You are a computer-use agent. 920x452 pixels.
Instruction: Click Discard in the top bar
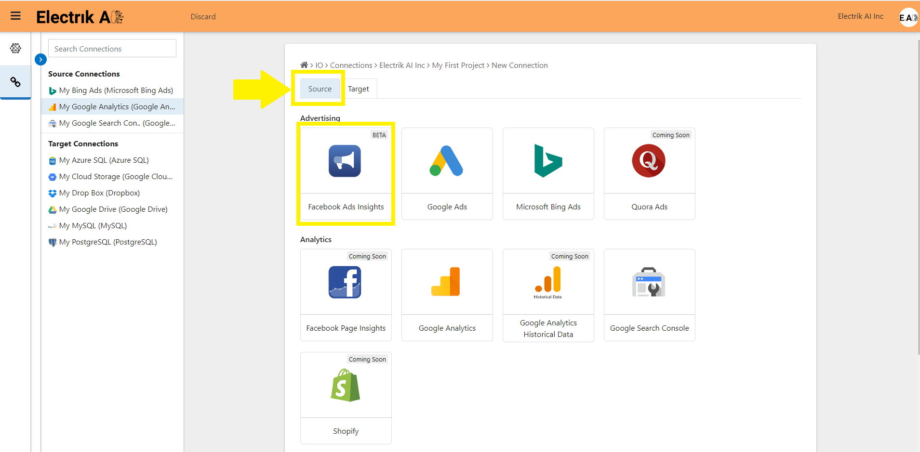[x=203, y=16]
